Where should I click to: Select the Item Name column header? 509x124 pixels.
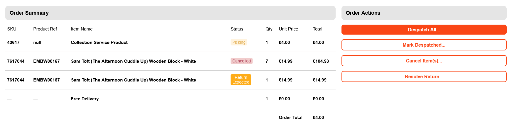pos(82,29)
